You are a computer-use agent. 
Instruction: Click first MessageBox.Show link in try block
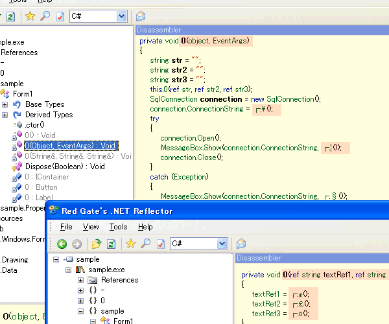191,148
